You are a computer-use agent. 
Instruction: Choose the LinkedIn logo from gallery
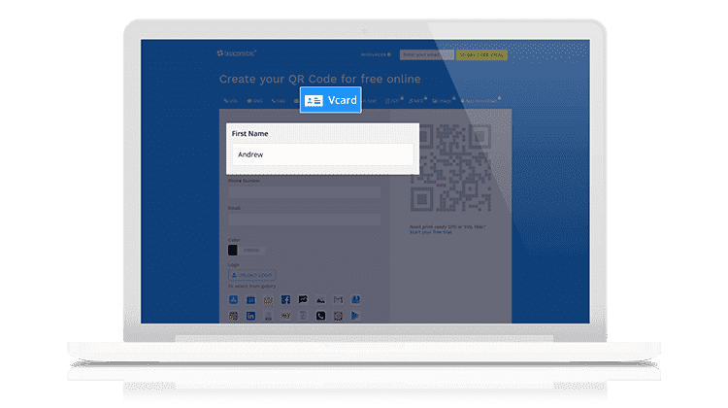click(x=250, y=316)
